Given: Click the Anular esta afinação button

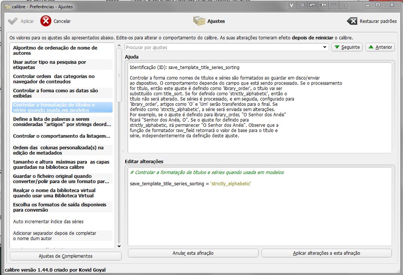Looking at the screenshot, I should click(x=193, y=253).
